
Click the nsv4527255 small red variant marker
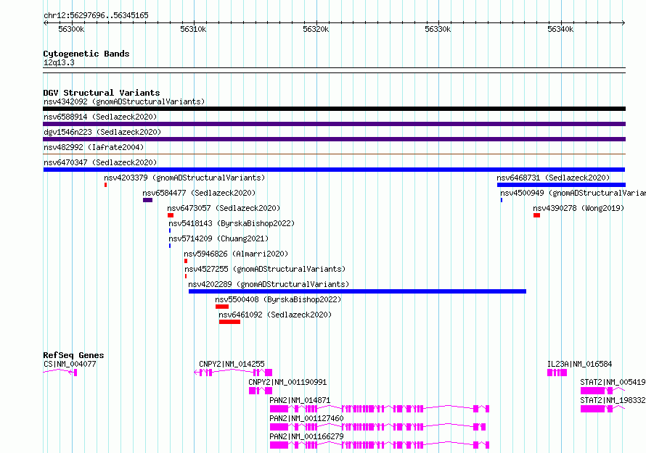click(x=186, y=276)
